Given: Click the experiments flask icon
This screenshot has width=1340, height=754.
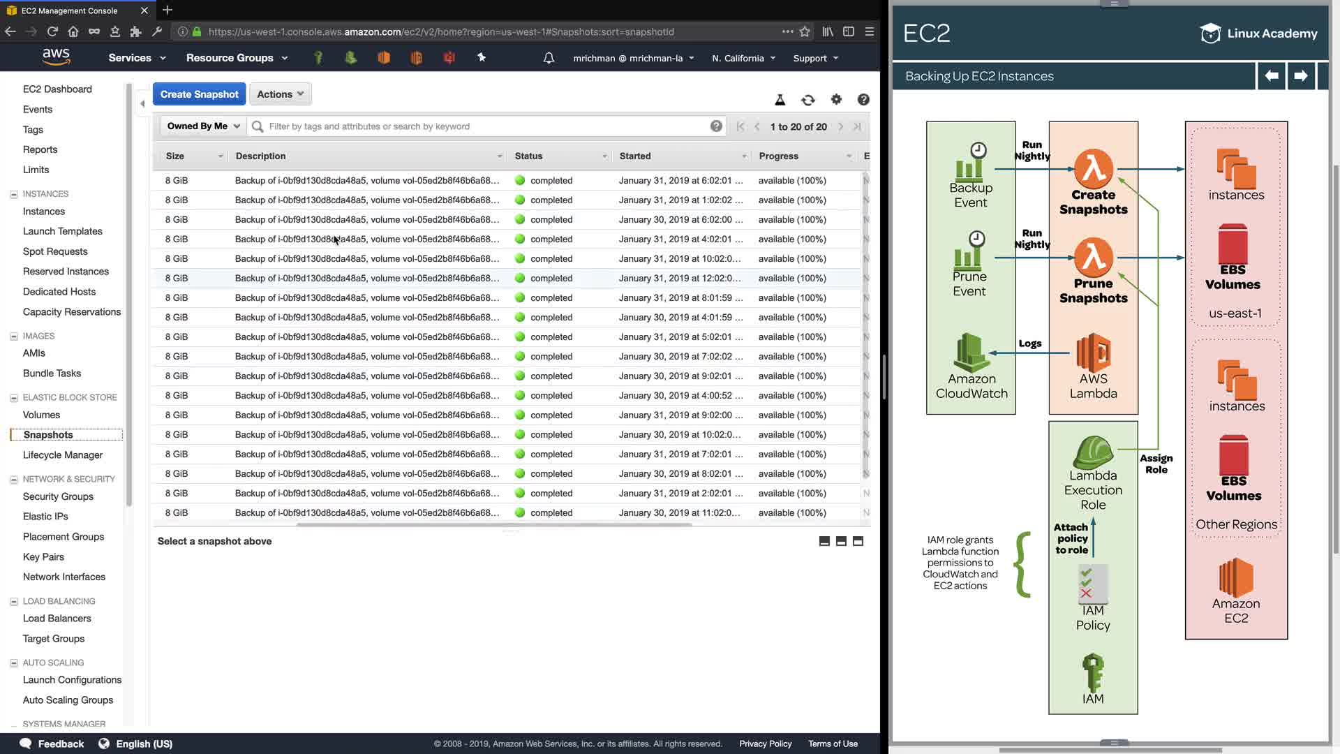Looking at the screenshot, I should click(x=780, y=100).
